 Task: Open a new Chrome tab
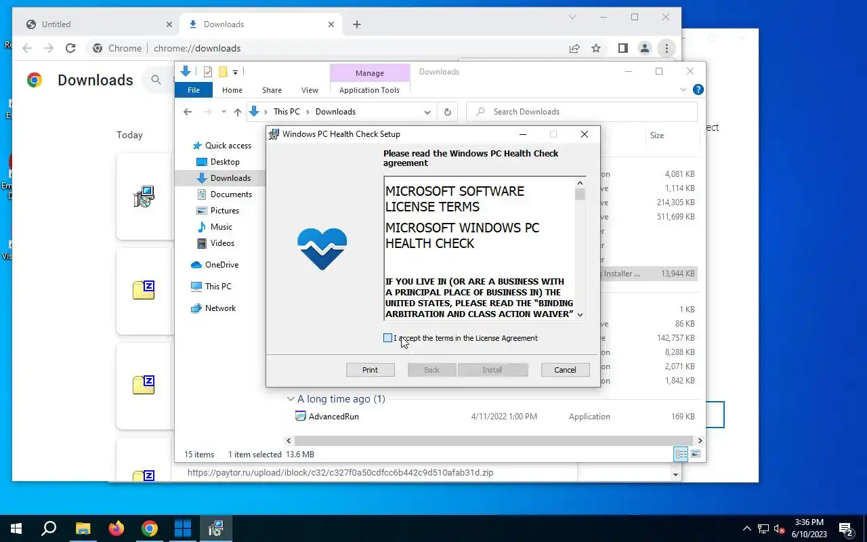[x=357, y=24]
